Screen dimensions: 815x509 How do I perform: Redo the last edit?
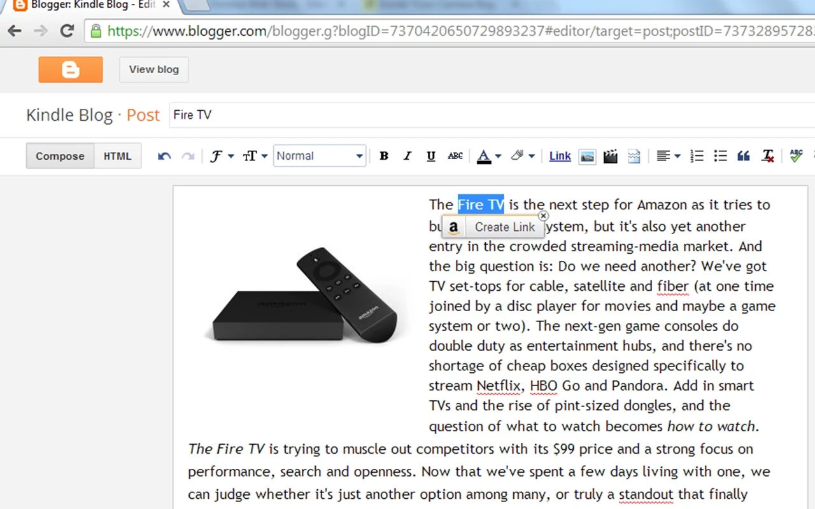188,156
